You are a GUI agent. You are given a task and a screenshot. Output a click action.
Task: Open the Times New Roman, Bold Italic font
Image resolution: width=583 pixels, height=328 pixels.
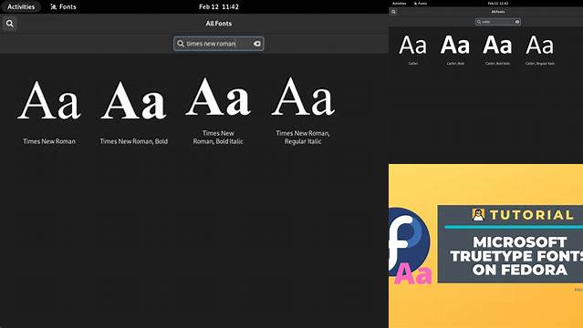(218, 111)
